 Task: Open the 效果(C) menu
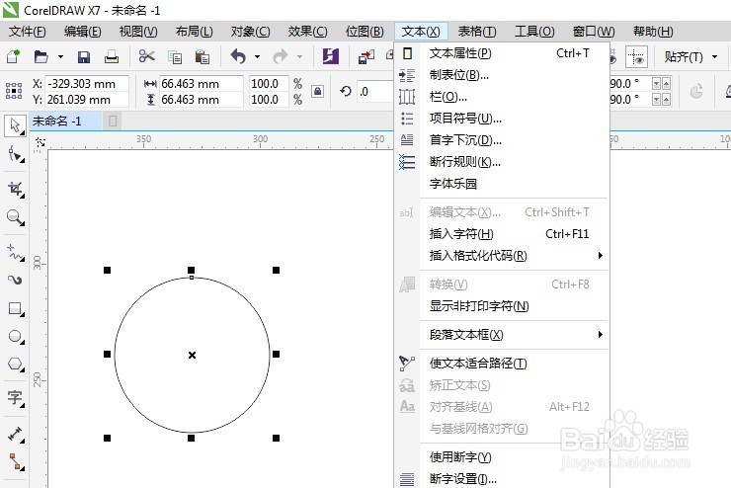click(x=307, y=32)
